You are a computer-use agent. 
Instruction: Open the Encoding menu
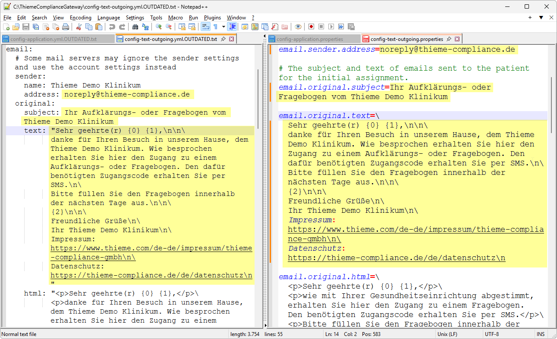point(80,18)
